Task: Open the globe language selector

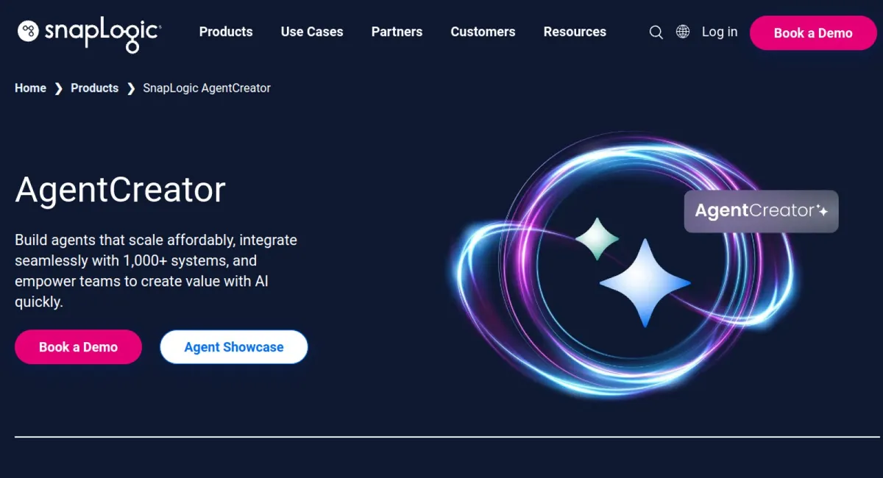Action: 683,32
